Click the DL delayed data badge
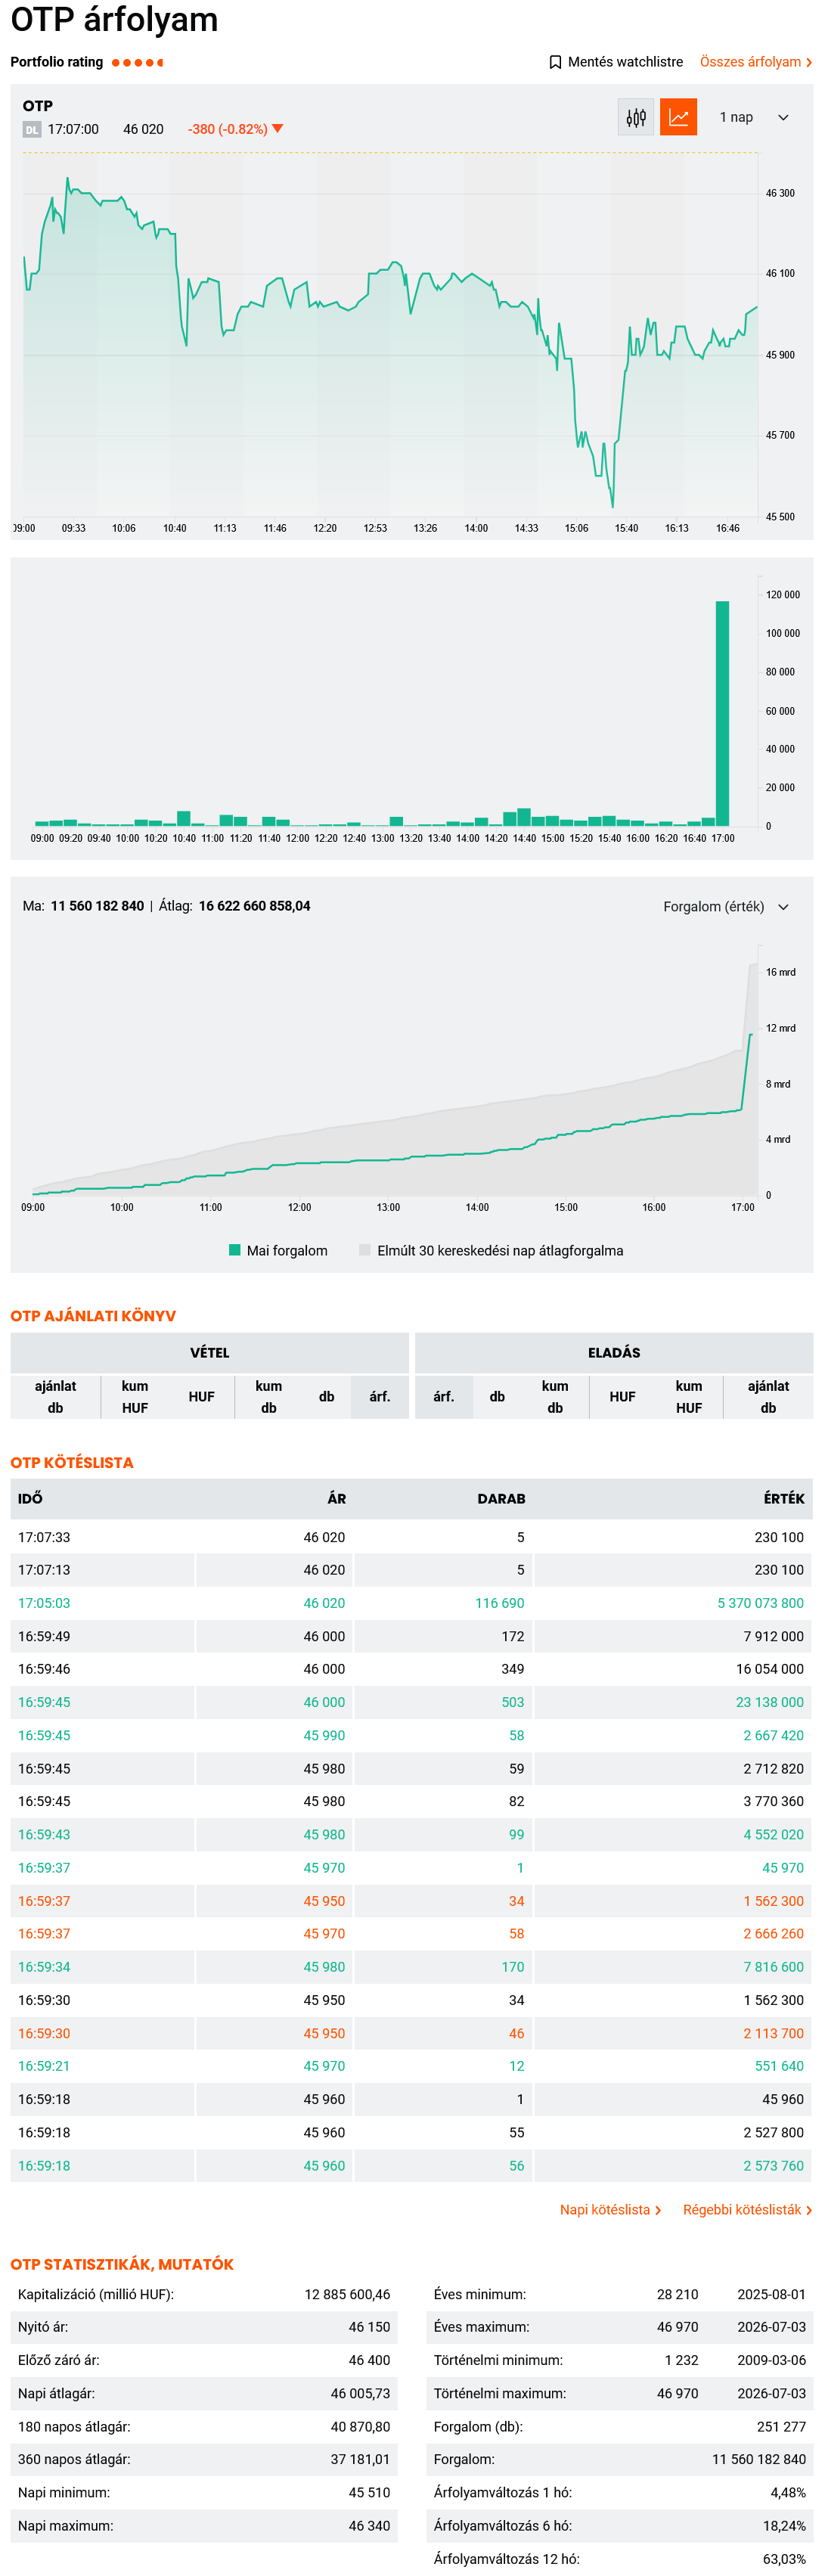Viewport: 828px width, 2576px height. click(x=32, y=130)
